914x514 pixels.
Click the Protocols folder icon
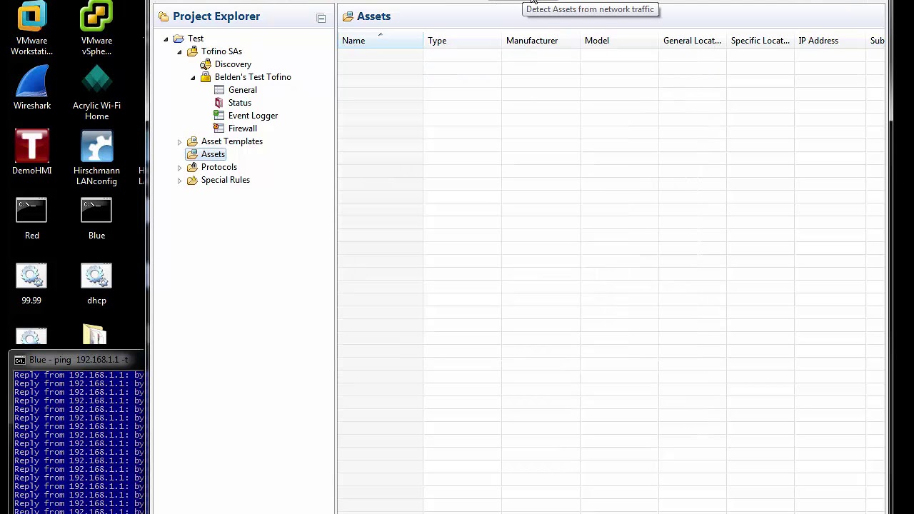click(x=192, y=167)
